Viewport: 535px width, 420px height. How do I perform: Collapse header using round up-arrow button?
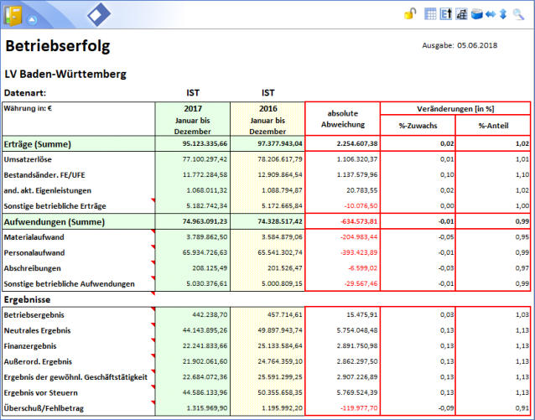tap(31, 18)
